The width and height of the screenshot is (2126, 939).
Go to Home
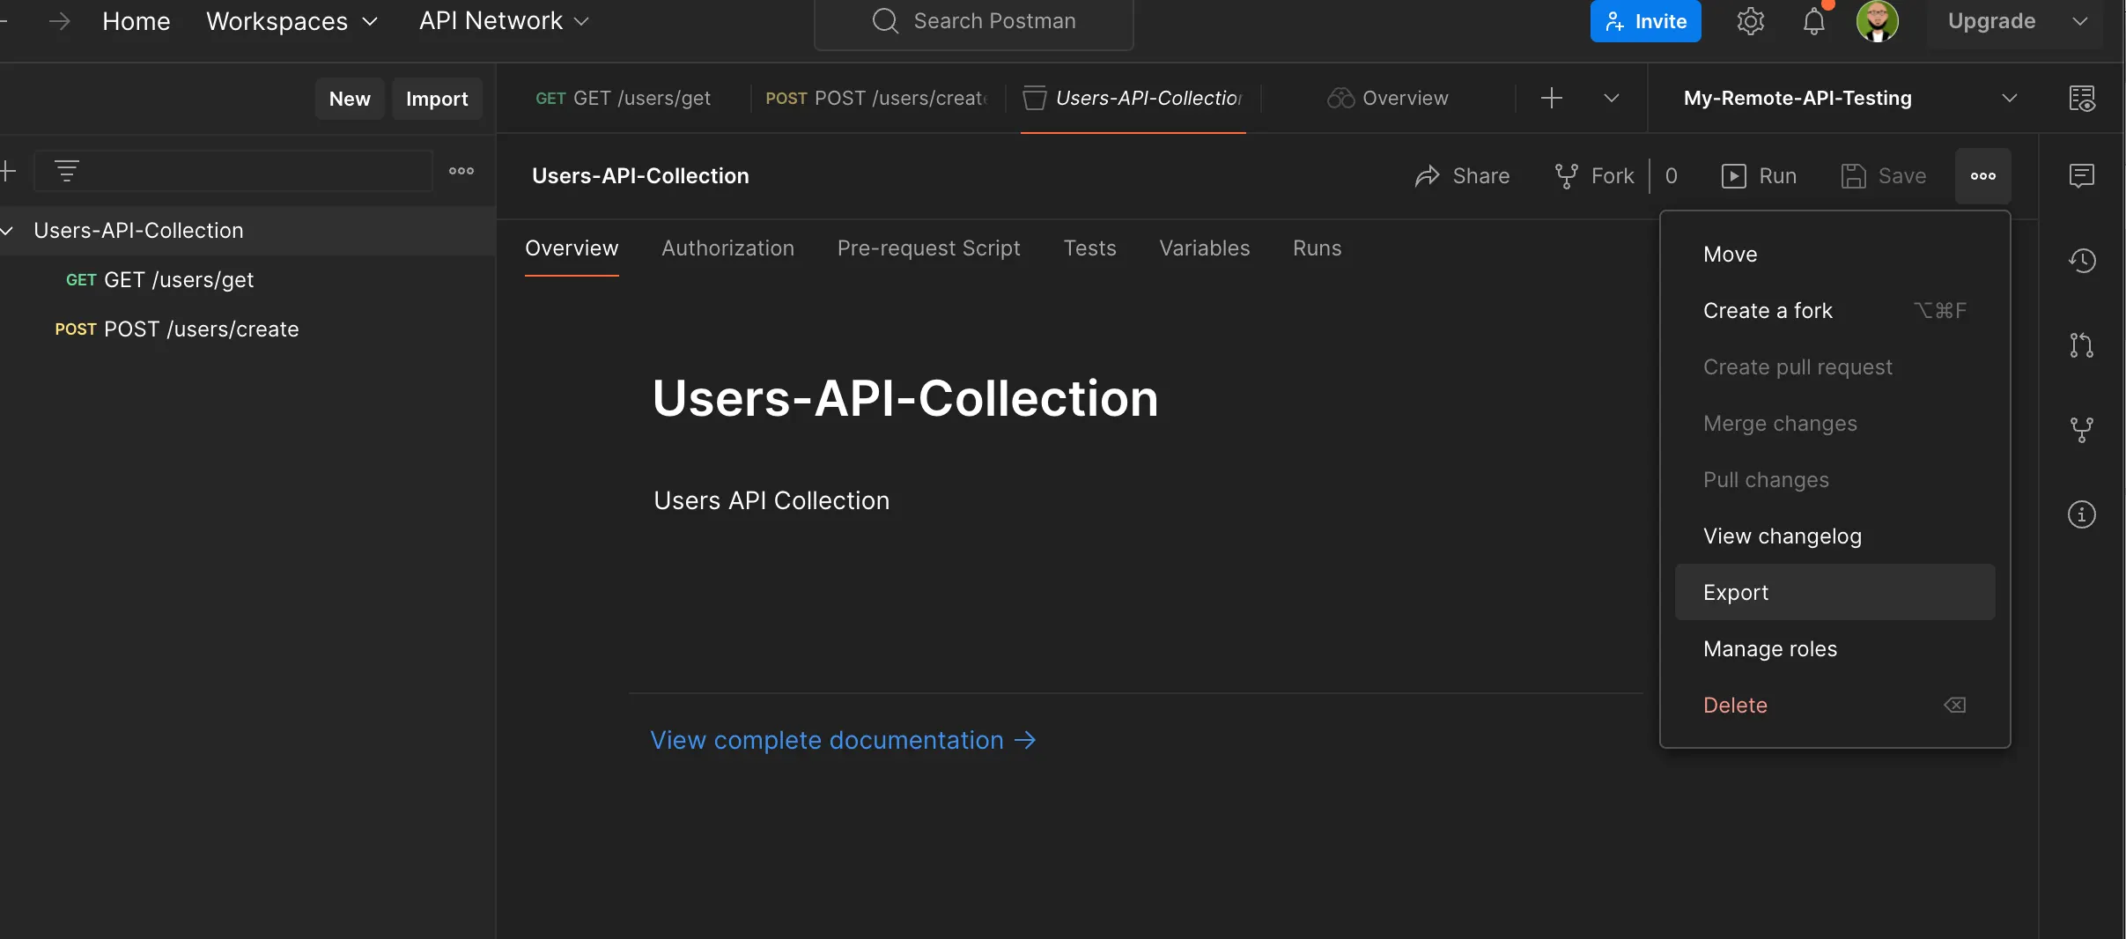click(136, 21)
